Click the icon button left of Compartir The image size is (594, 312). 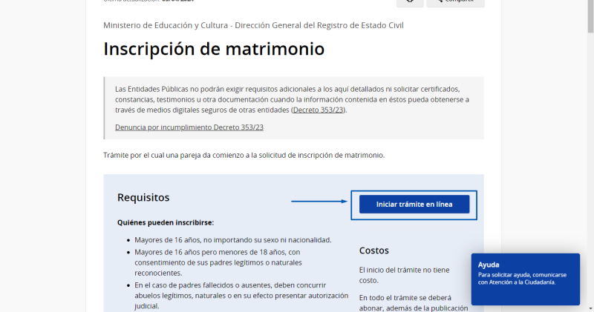coord(410,2)
